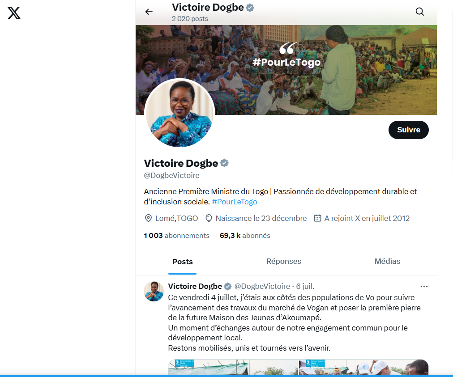
Task: Switch to the Médias tab
Action: (x=387, y=261)
